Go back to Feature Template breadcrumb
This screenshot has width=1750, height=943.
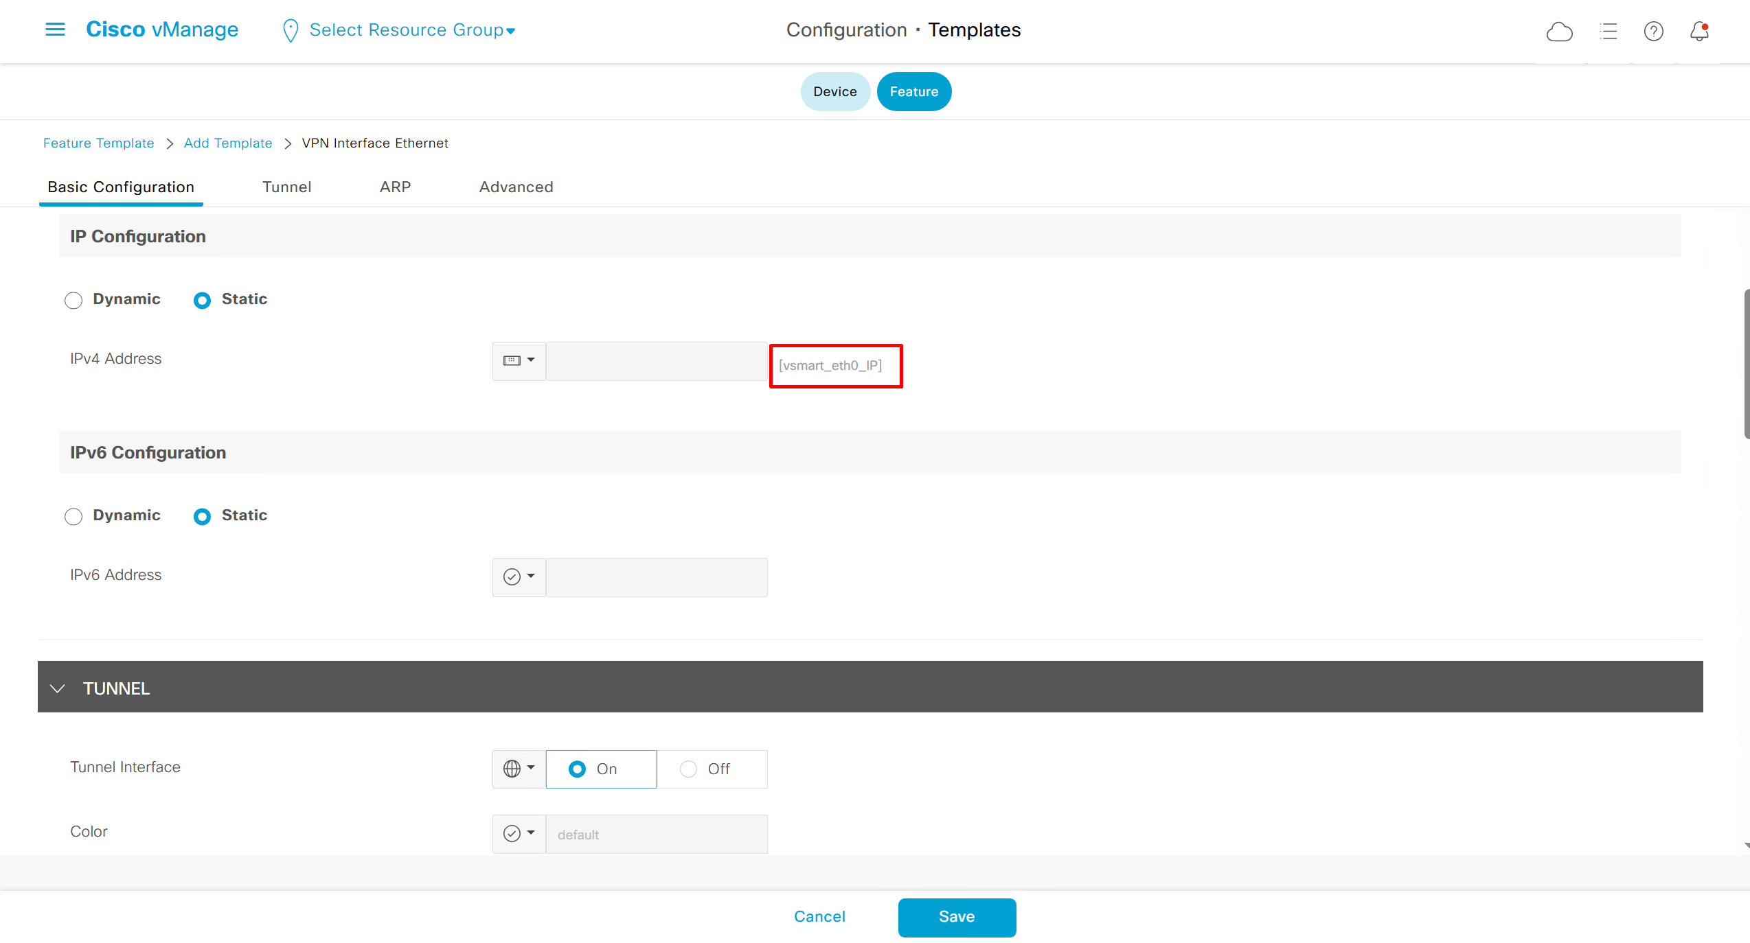(x=98, y=143)
